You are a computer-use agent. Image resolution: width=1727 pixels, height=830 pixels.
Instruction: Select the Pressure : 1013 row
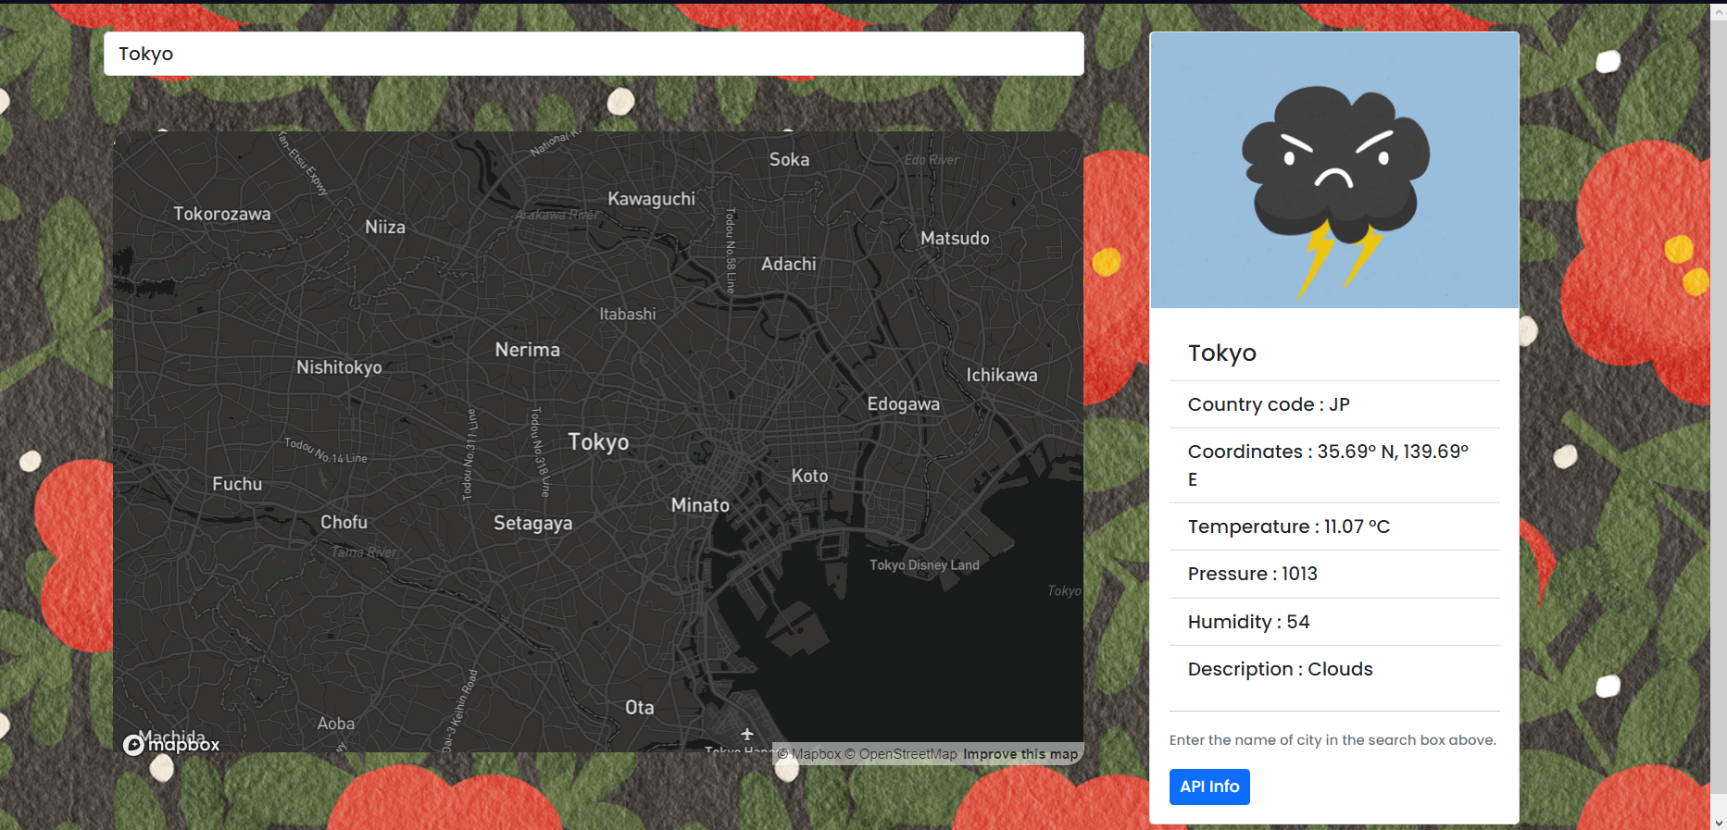[1334, 574]
